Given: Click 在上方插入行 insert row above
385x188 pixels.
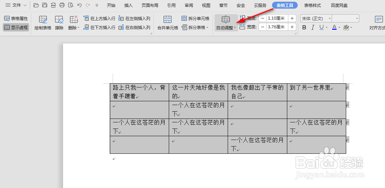Looking at the screenshot, I should point(99,18).
